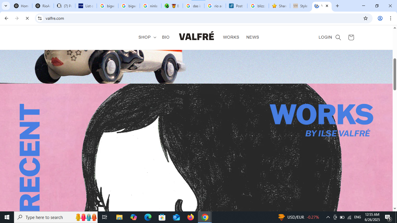
Task: Open the search icon in Valfré header
Action: 338,37
